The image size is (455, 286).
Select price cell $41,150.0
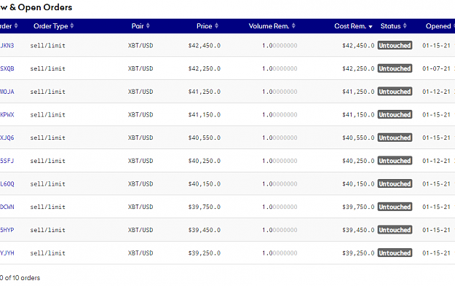(205, 114)
